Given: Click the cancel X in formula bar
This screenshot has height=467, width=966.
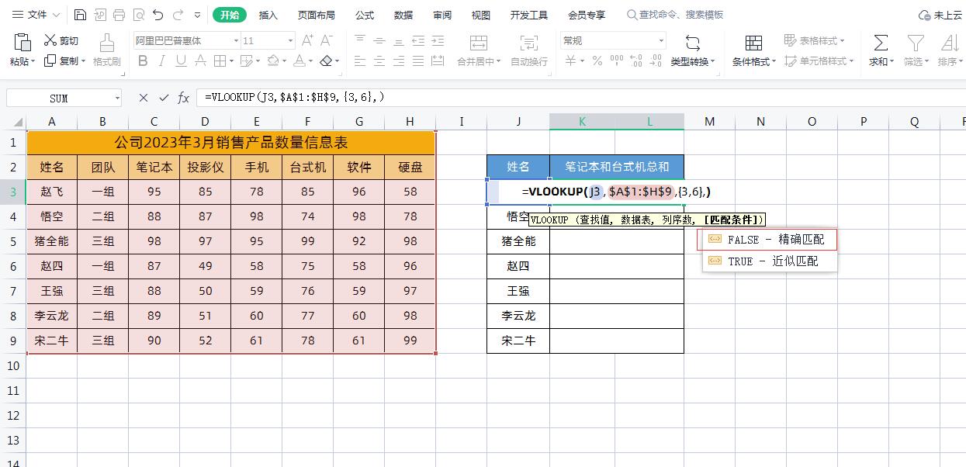Looking at the screenshot, I should coord(144,98).
